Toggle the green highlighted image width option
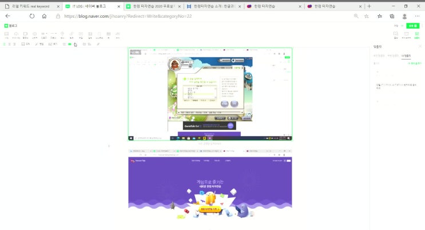Image resolution: width=425 pixels, height=230 pixels. tap(70, 44)
